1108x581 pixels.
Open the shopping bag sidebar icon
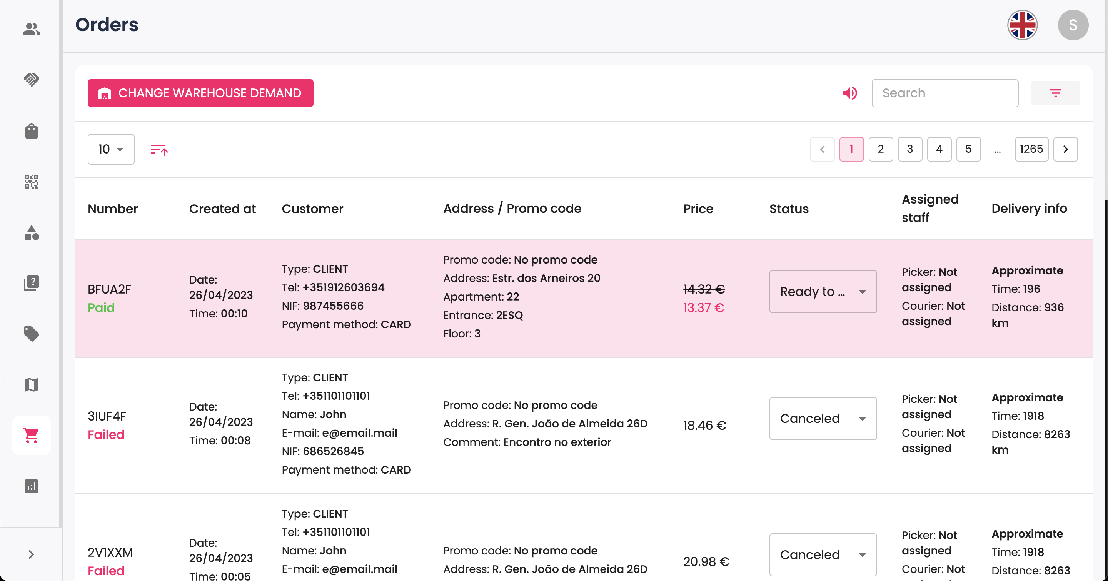click(x=32, y=131)
